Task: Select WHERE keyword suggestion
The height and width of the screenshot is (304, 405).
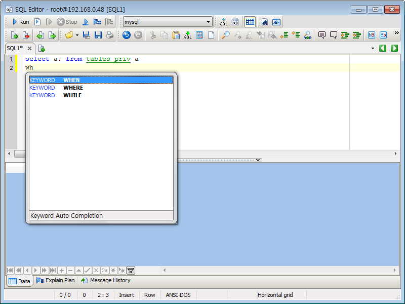Action: click(101, 88)
